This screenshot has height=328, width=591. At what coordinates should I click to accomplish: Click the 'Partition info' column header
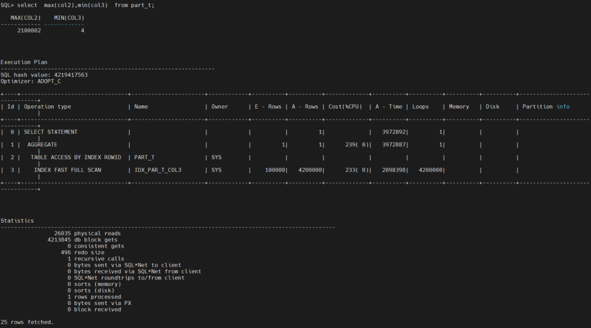(x=546, y=107)
